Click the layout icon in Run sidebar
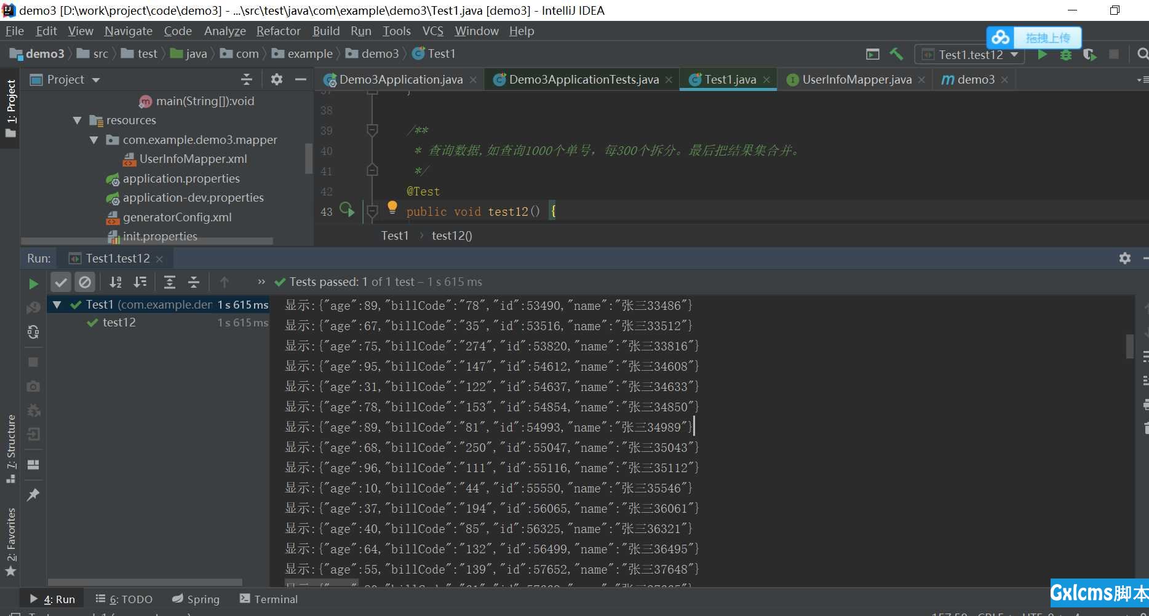 pyautogui.click(x=33, y=465)
